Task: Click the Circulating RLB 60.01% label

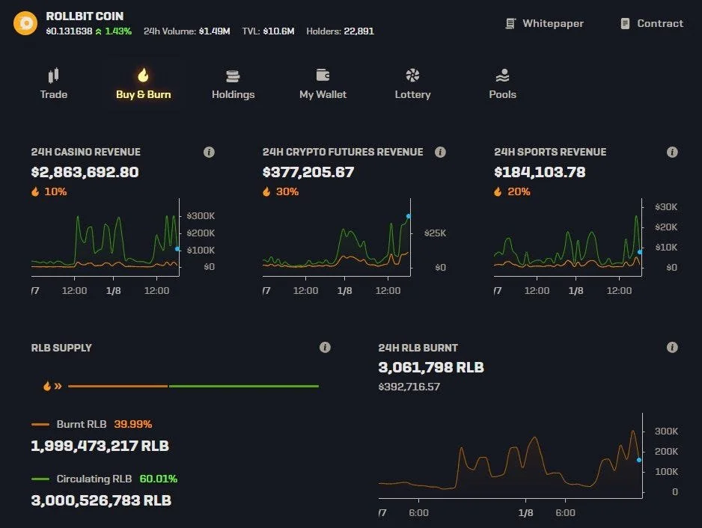Action: pos(117,479)
